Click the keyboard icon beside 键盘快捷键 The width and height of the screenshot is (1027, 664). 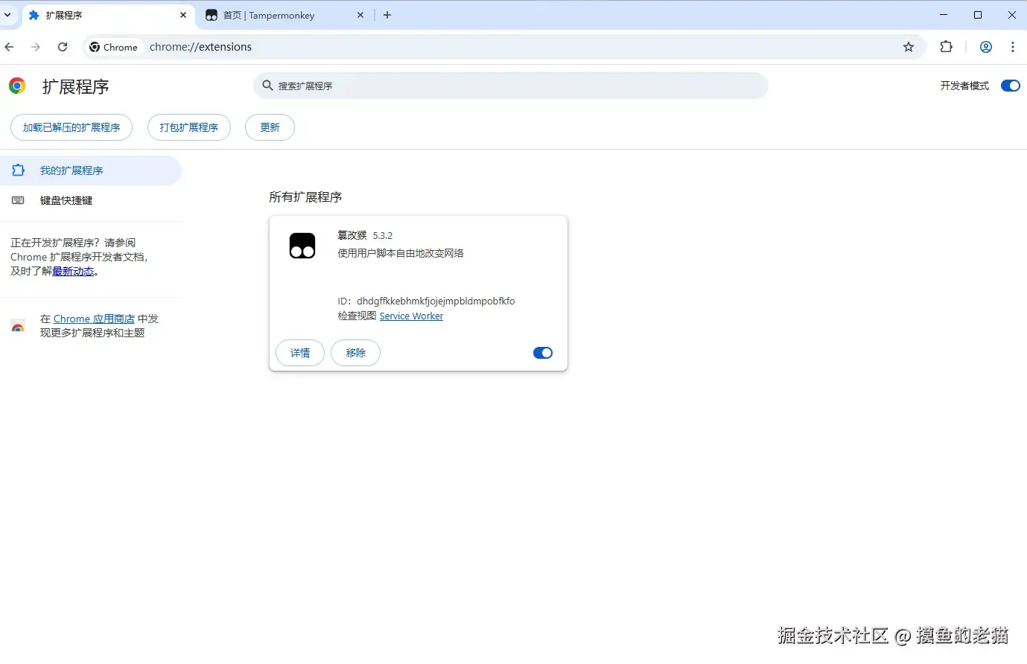[18, 200]
